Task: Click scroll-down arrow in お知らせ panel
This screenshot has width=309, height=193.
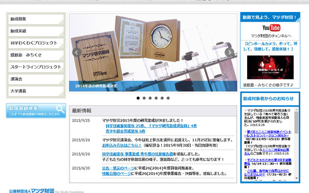Action: pos(296,178)
